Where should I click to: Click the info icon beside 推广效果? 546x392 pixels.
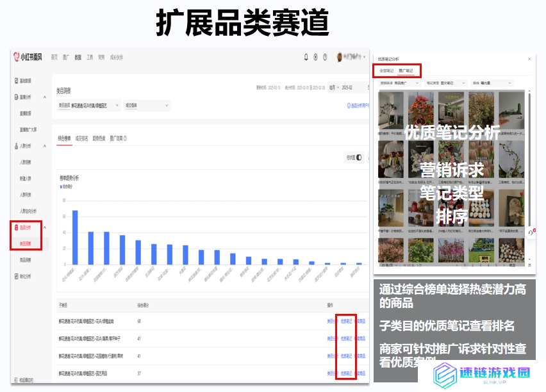[126, 138]
